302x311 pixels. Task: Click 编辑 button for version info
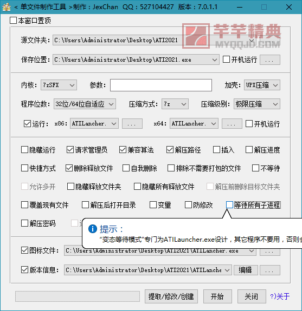pyautogui.click(x=246, y=270)
